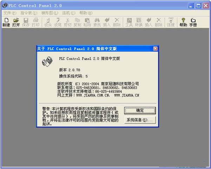Click the 插入 icon after 转换
This screenshot has width=211, height=169.
click(149, 22)
